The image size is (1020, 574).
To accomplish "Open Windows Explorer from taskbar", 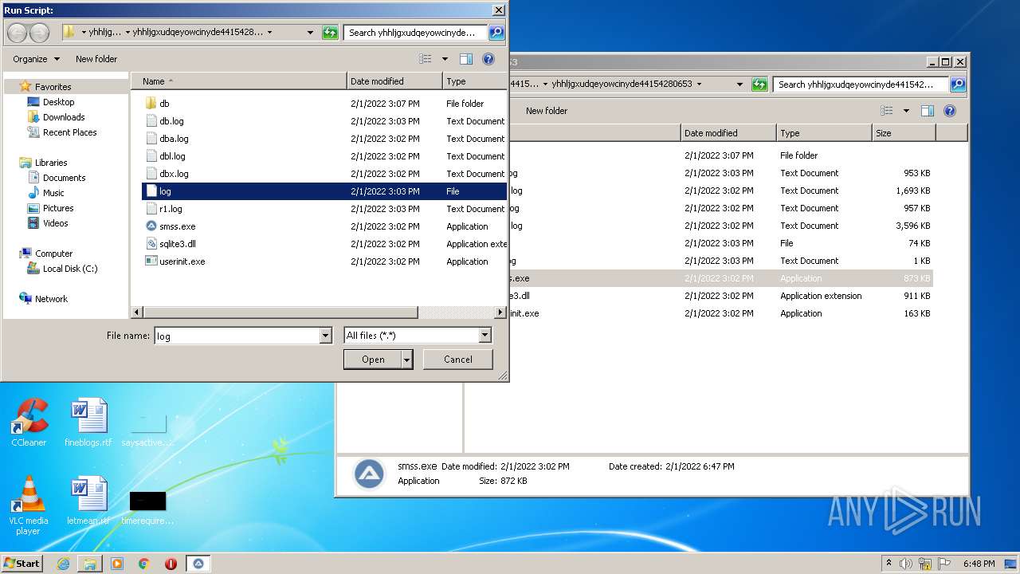I will point(90,564).
